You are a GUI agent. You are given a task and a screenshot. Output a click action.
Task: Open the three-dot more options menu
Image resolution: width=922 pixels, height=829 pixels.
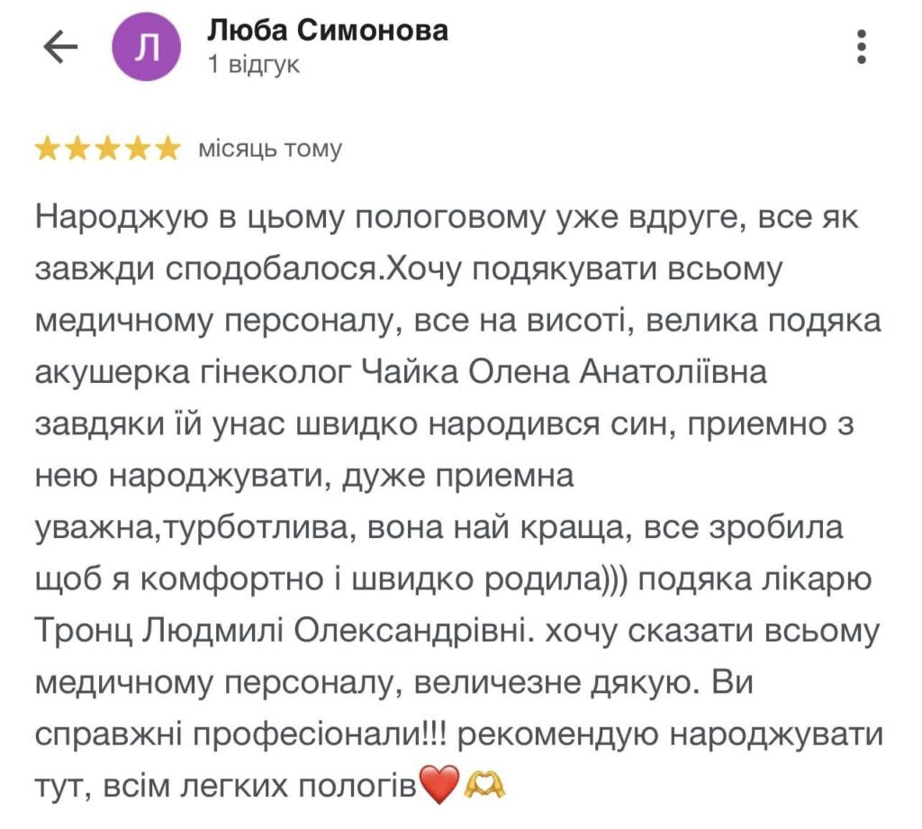[x=862, y=47]
